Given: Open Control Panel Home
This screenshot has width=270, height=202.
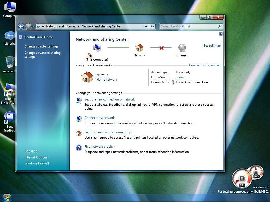Looking at the screenshot, I should tap(38, 37).
